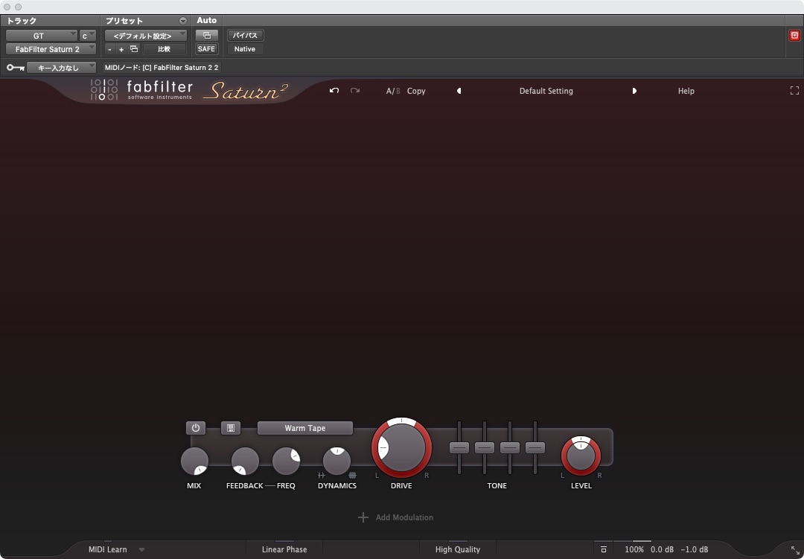Viewport: 804px width, 559px height.
Task: Click the Freq knob
Action: click(286, 461)
